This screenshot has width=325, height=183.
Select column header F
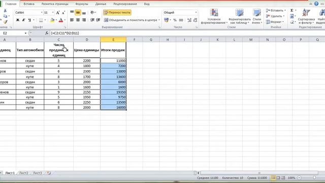pos(134,40)
